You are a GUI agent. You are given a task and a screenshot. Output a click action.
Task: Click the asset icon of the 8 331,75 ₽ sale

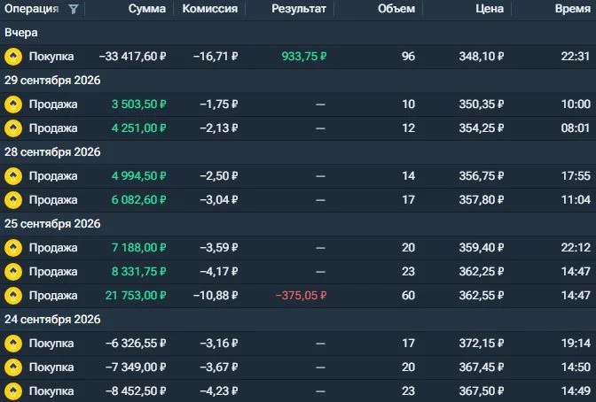click(13, 272)
